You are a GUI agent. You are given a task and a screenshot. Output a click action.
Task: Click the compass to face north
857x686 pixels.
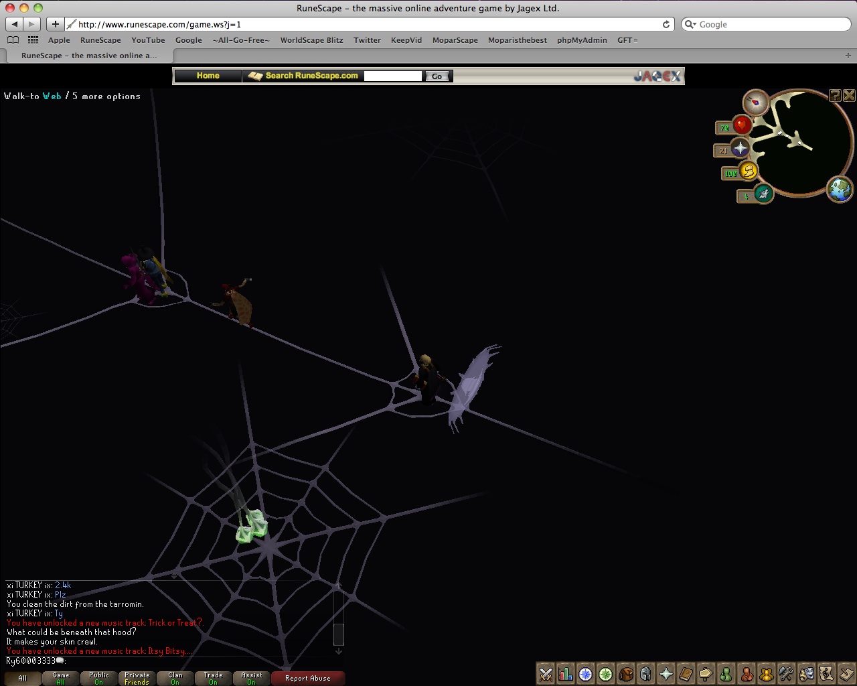pyautogui.click(x=756, y=102)
